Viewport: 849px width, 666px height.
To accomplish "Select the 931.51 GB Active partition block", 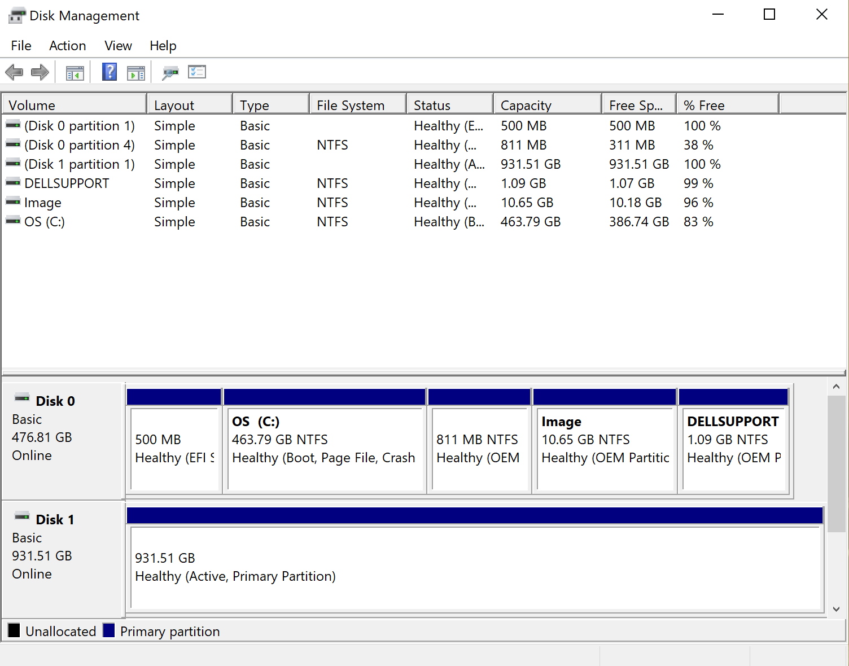I will [475, 559].
